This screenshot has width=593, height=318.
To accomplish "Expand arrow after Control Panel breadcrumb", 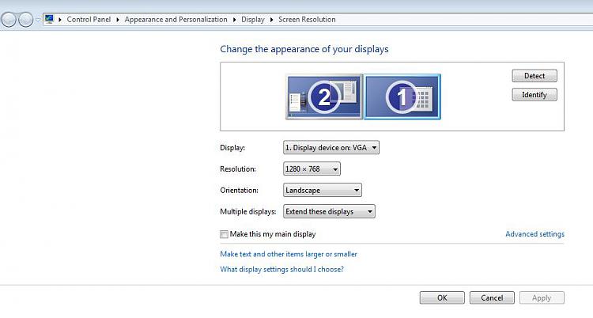I will pos(118,20).
